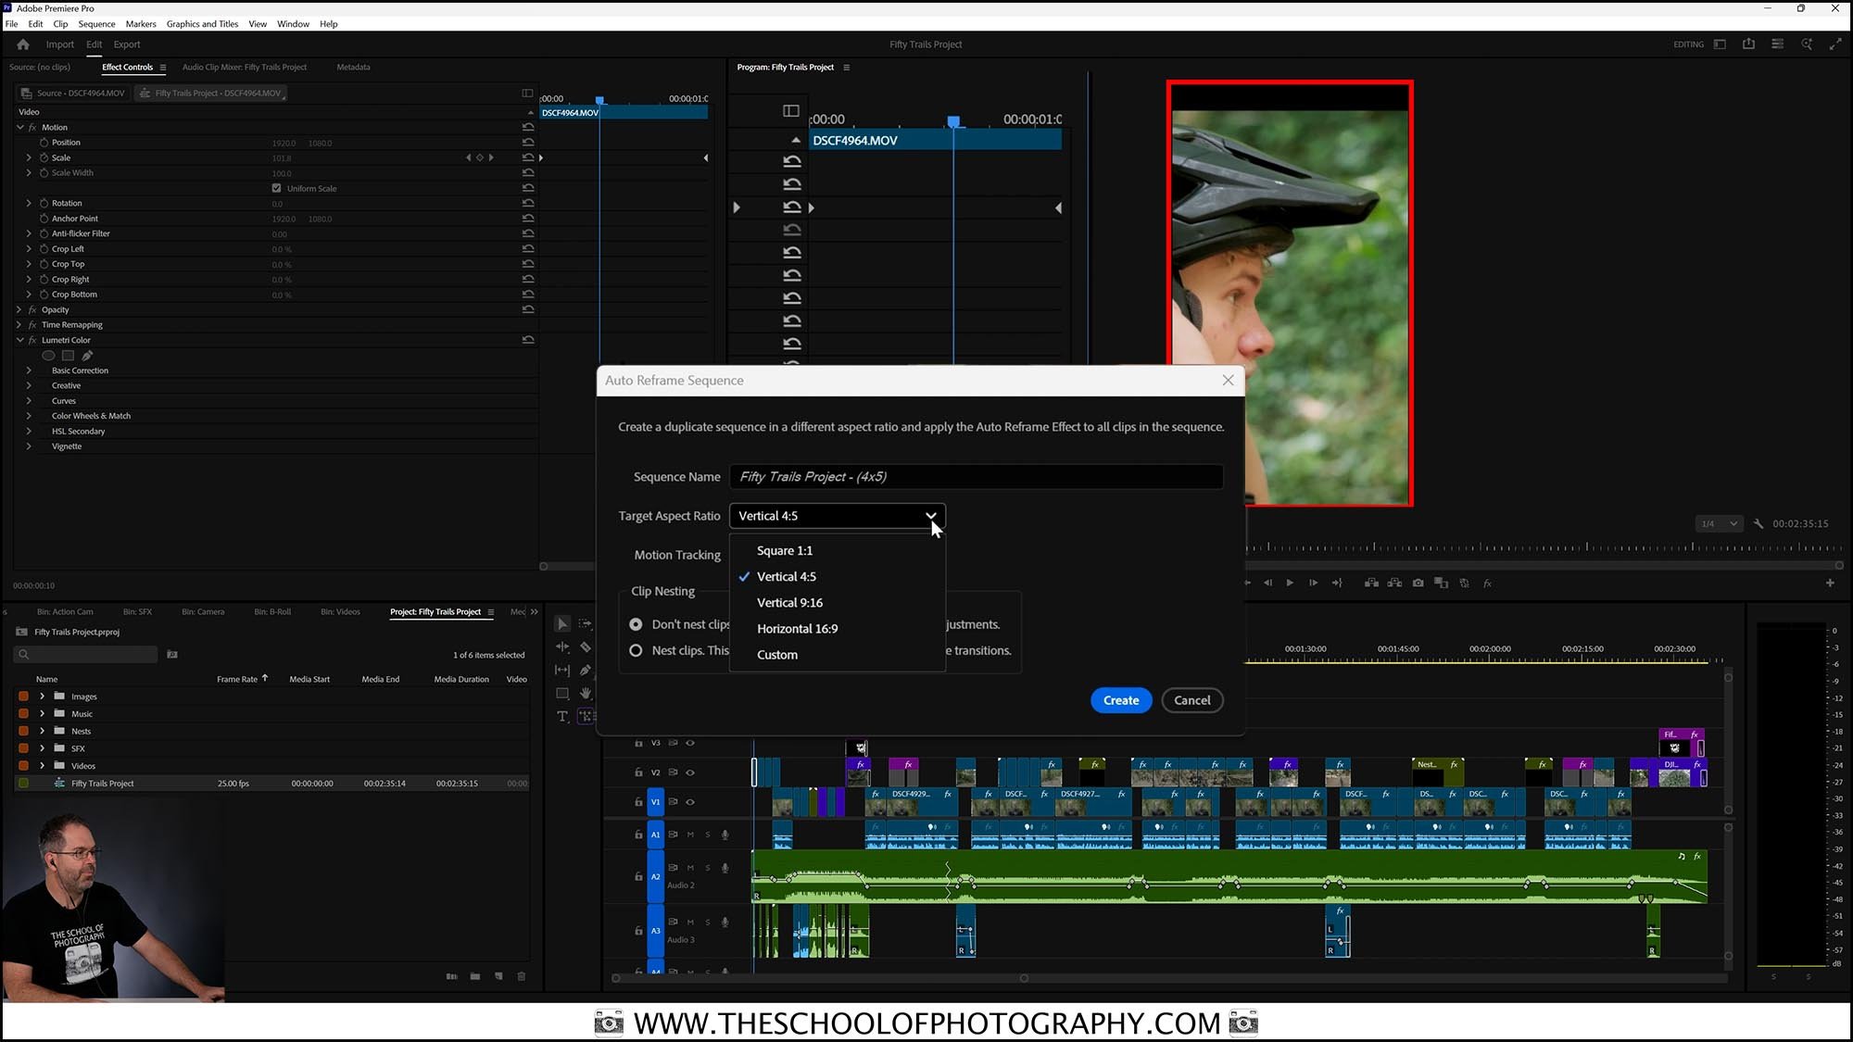Viewport: 1853px width, 1042px height.
Task: Click the Cancel button in Auto Reframe dialog
Action: 1192,700
